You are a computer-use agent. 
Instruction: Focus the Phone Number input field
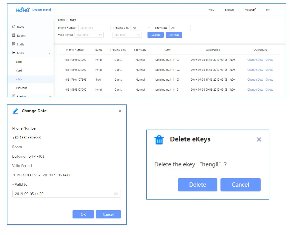[x=94, y=28]
